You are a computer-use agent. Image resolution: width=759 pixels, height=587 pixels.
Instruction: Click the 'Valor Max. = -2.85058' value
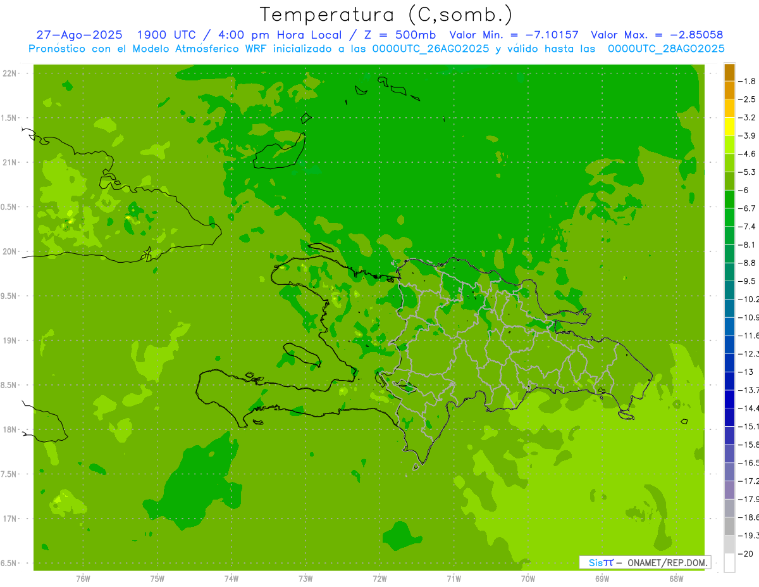(x=657, y=35)
